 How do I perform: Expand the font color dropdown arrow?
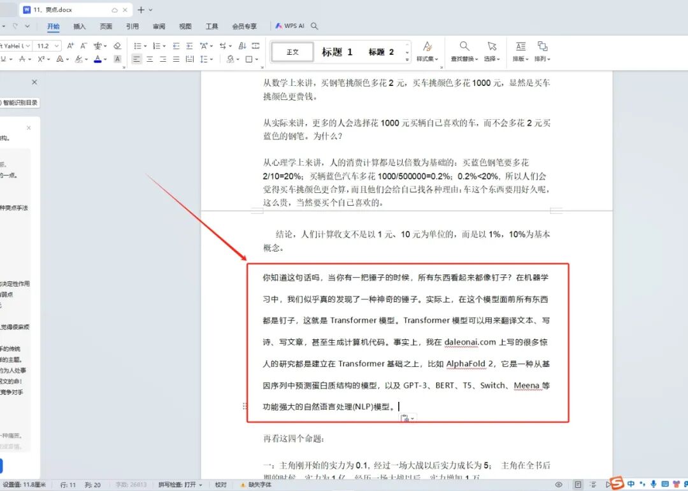105,59
